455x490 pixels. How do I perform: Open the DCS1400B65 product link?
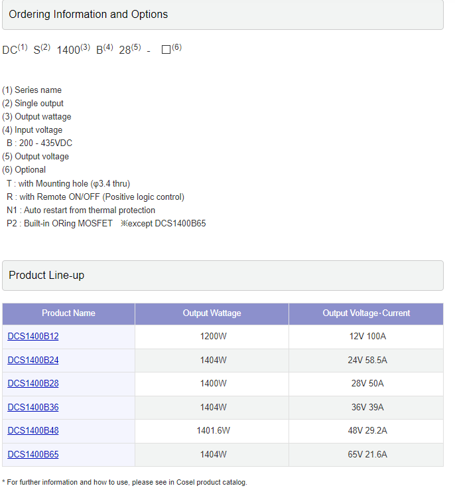[x=33, y=455]
